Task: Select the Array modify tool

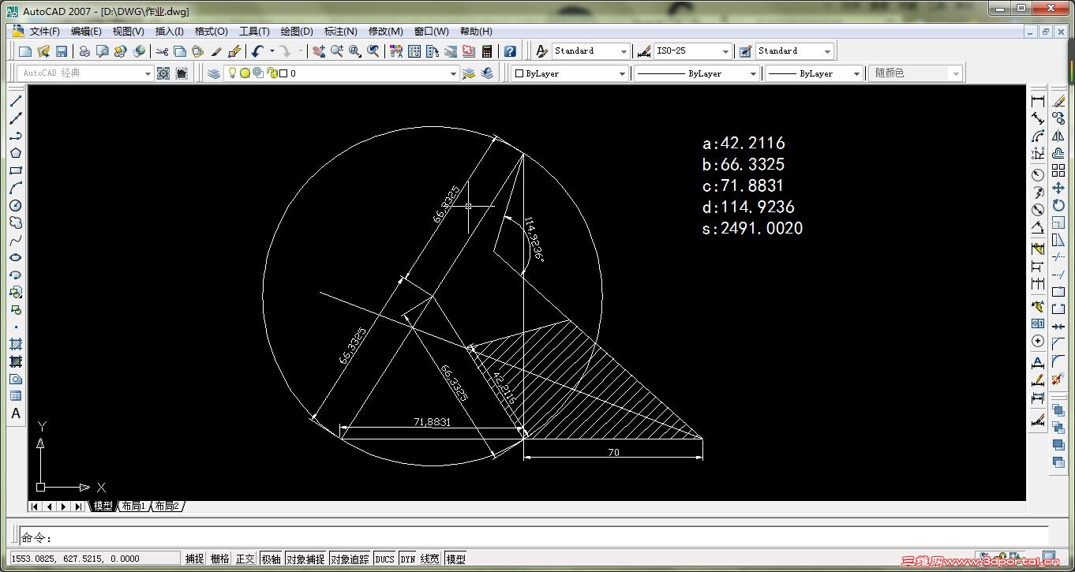Action: click(1058, 170)
